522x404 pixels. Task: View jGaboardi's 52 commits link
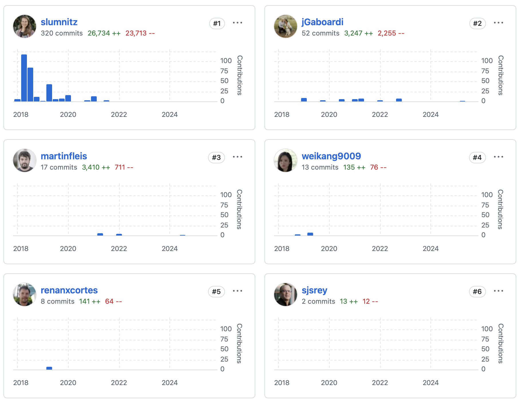[320, 33]
